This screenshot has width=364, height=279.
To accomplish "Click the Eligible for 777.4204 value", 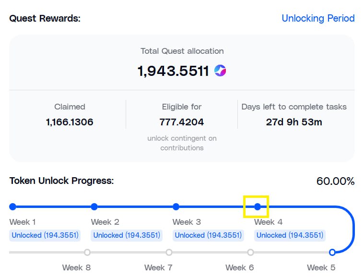I will pyautogui.click(x=182, y=122).
